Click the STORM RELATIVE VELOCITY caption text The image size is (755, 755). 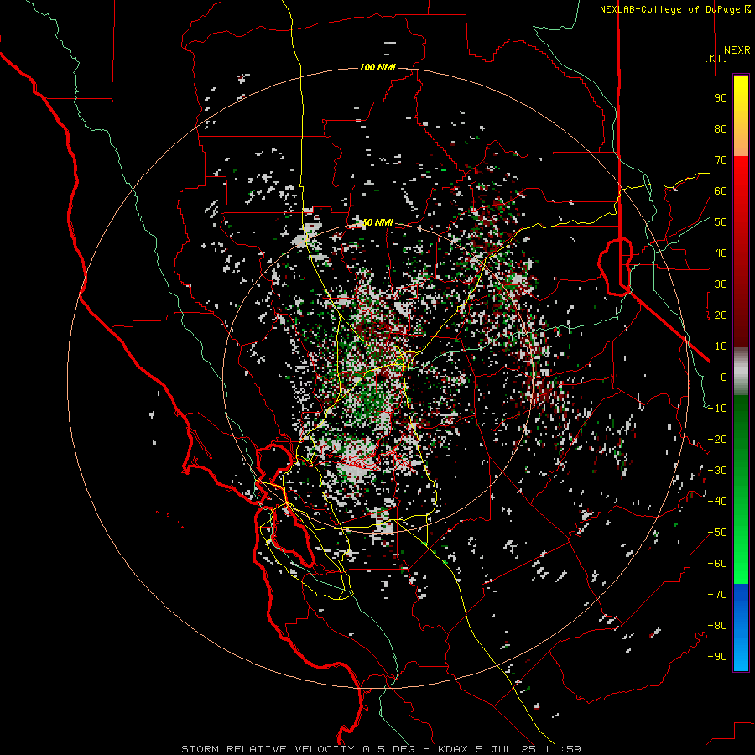268,749
